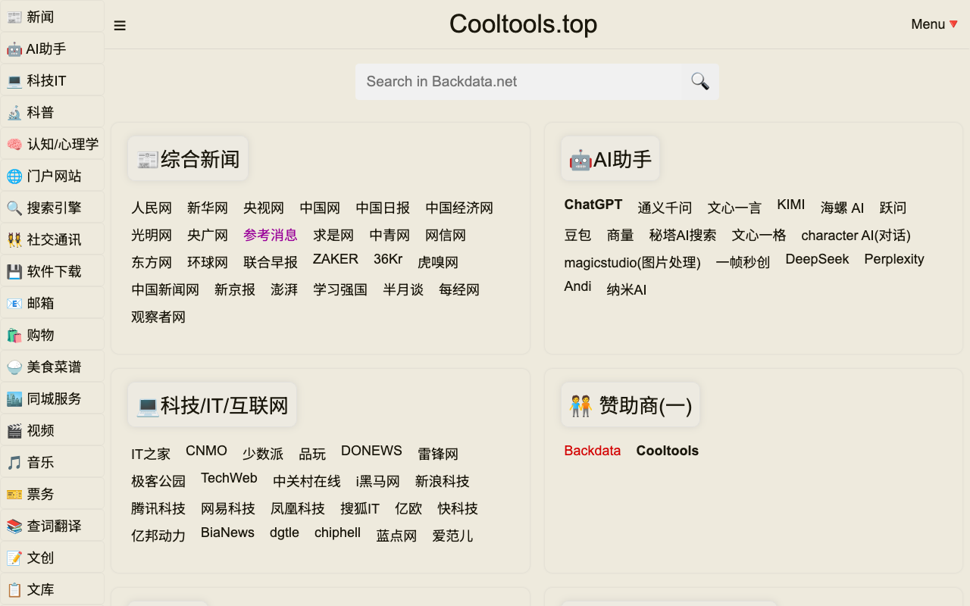Open the Perplexity link
The width and height of the screenshot is (970, 606).
tap(894, 259)
